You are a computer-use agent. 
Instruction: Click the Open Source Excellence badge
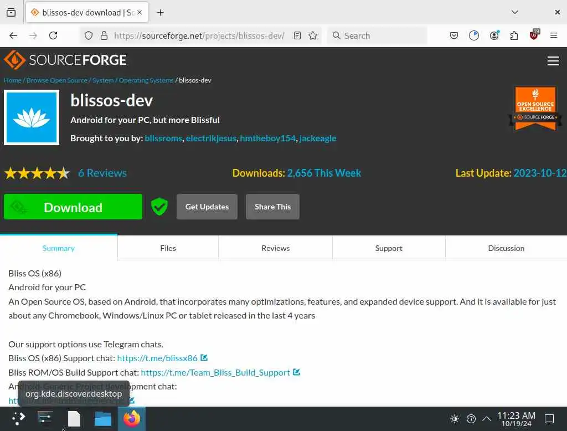[x=535, y=108]
